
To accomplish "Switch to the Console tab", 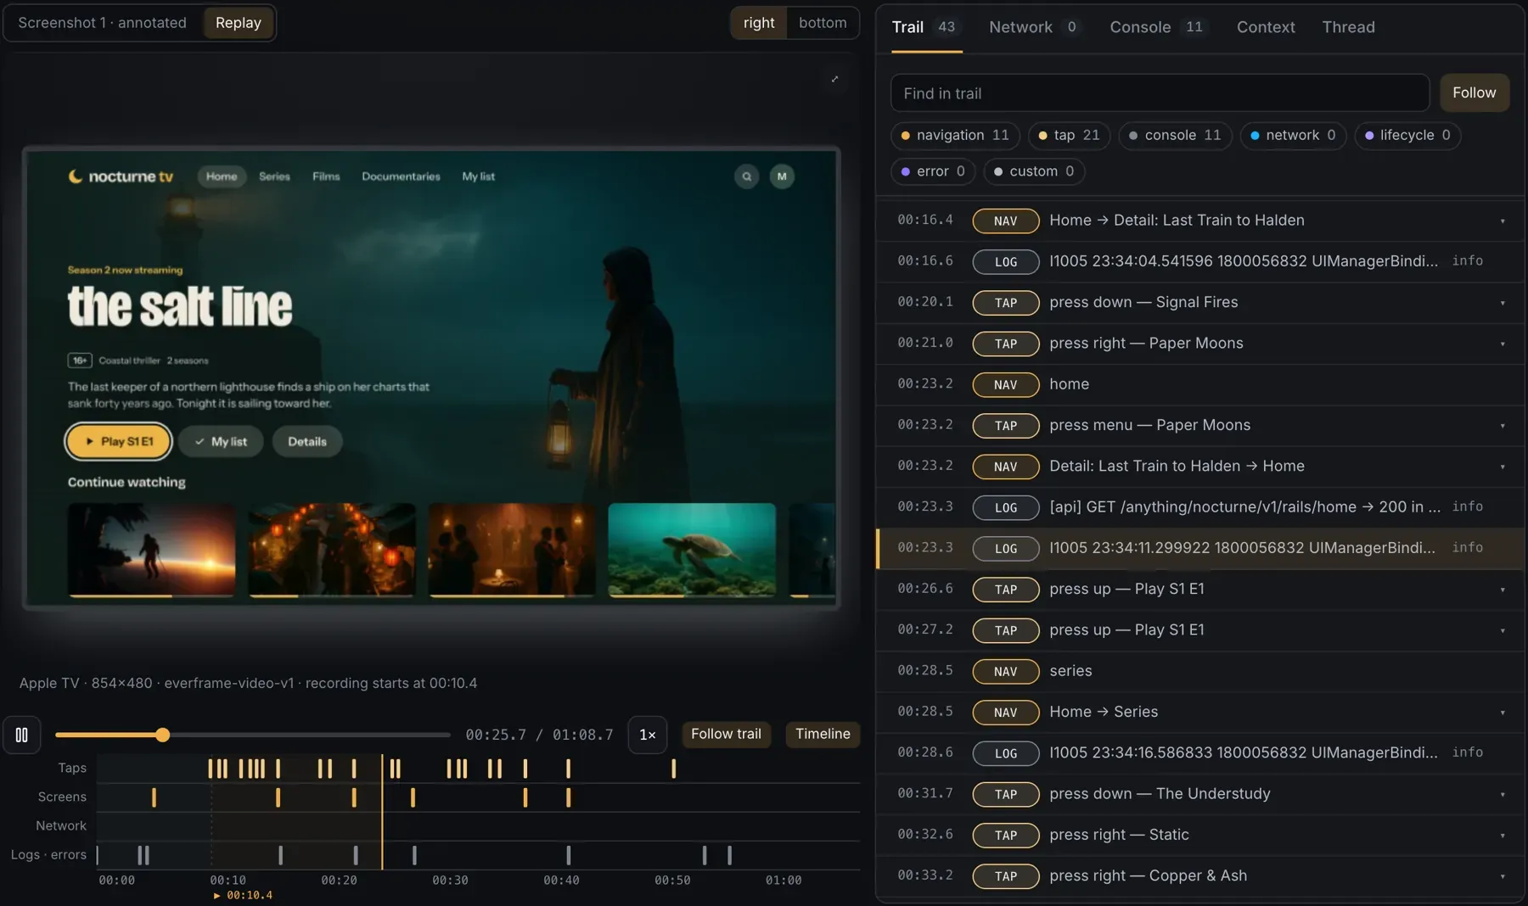I will 1158,27.
